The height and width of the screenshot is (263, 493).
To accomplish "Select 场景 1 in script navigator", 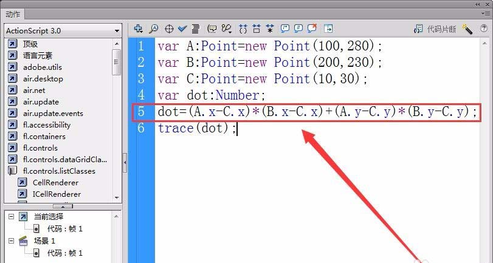I will click(44, 241).
